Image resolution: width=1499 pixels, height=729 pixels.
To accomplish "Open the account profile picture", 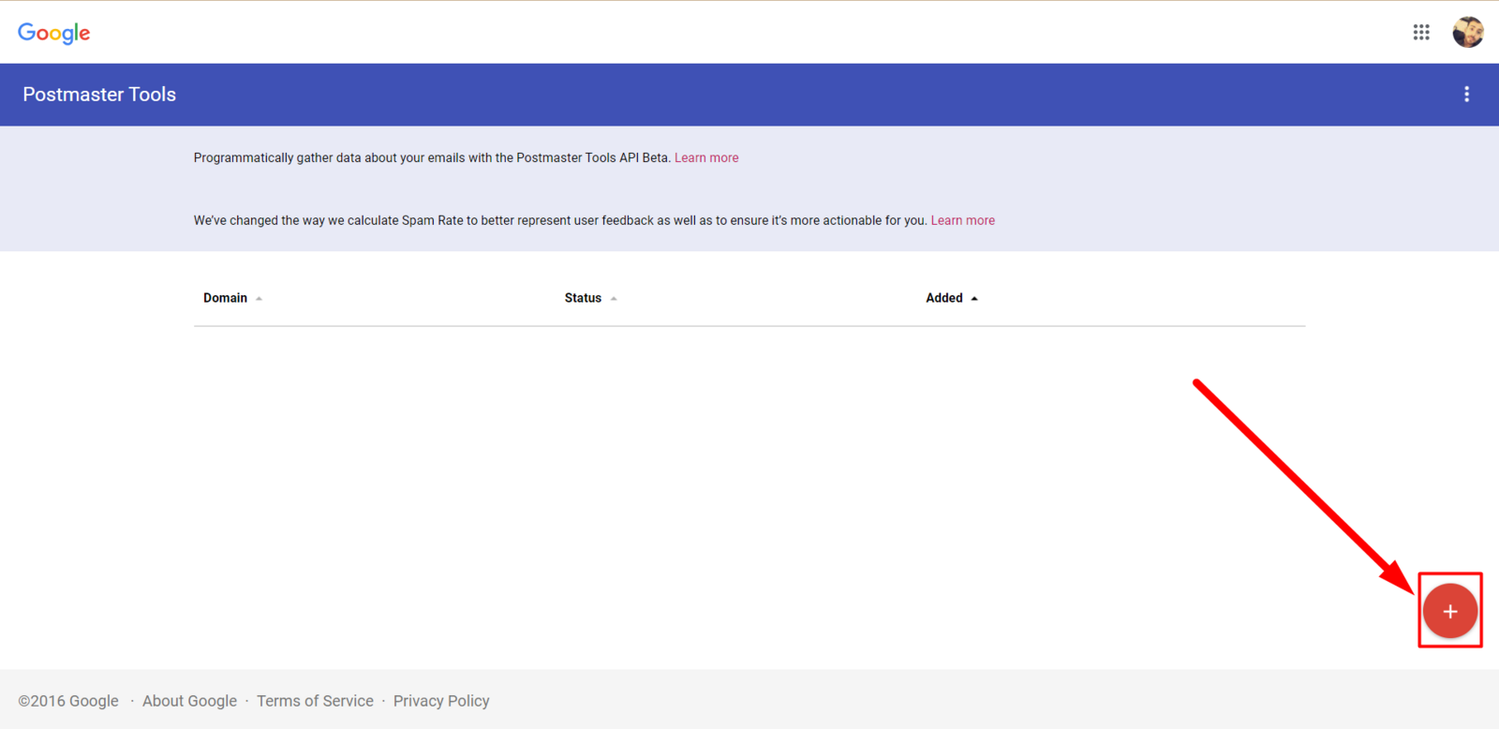I will tap(1468, 32).
